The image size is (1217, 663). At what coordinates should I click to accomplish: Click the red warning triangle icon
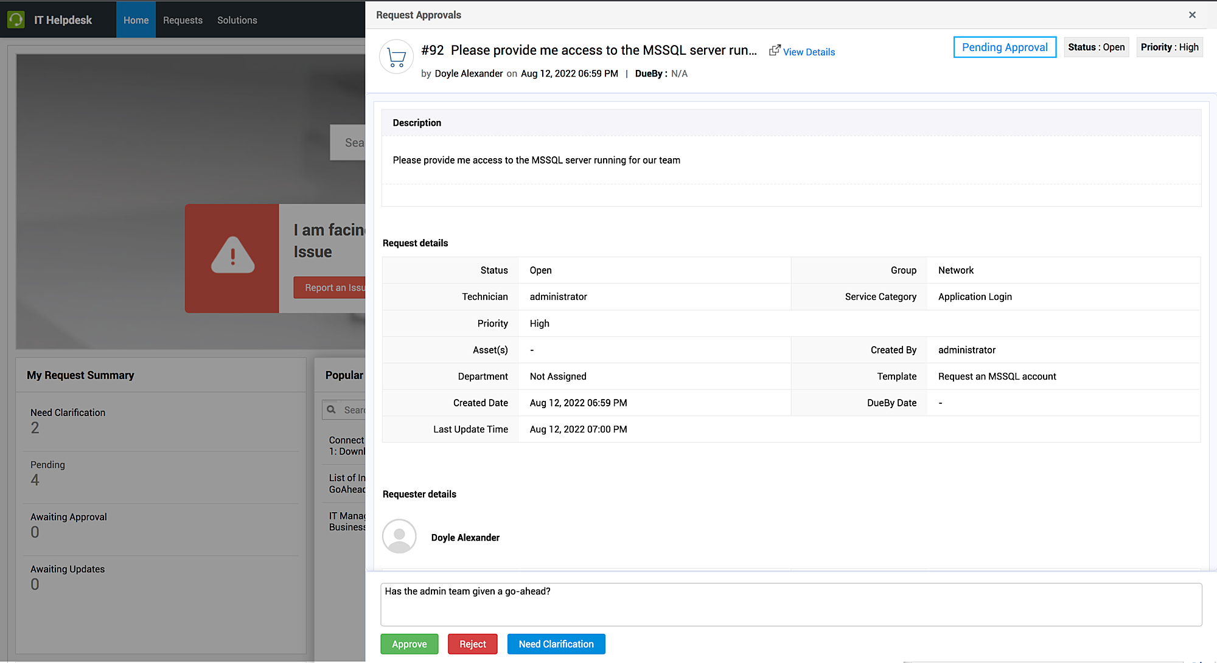[232, 256]
